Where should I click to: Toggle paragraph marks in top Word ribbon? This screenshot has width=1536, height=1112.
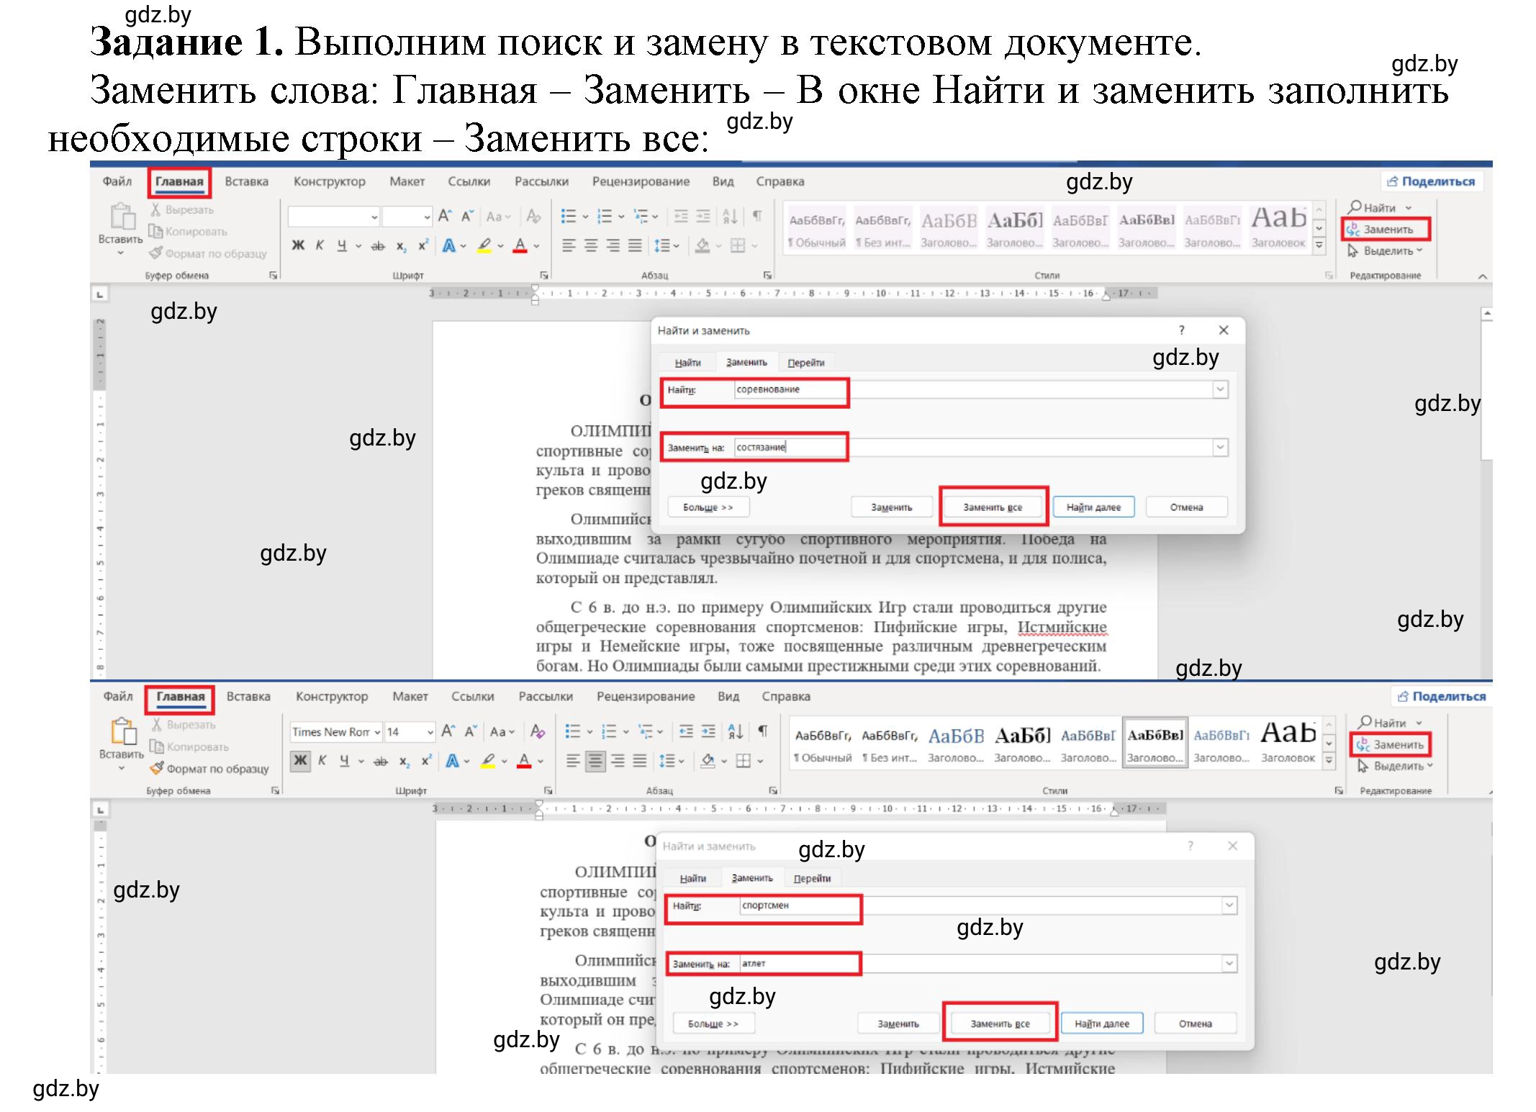[756, 216]
